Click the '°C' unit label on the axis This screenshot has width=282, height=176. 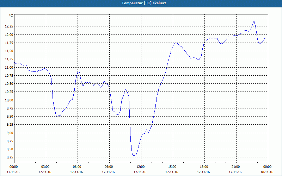11,16
